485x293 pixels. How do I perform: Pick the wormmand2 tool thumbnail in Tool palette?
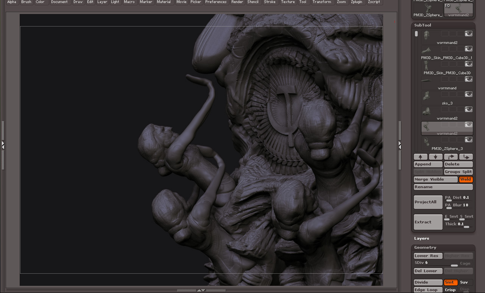458,10
